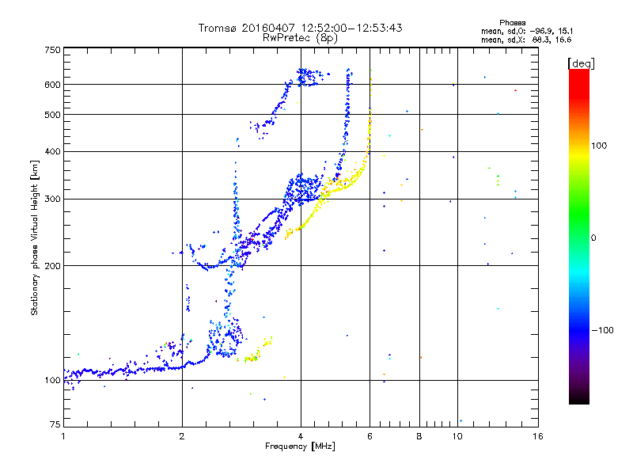Click the x-axis tick label '8'
Screen dimensions: 633x475
[419, 436]
